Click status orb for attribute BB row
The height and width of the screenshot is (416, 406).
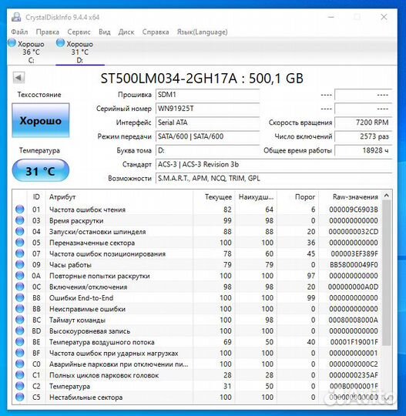19,309
